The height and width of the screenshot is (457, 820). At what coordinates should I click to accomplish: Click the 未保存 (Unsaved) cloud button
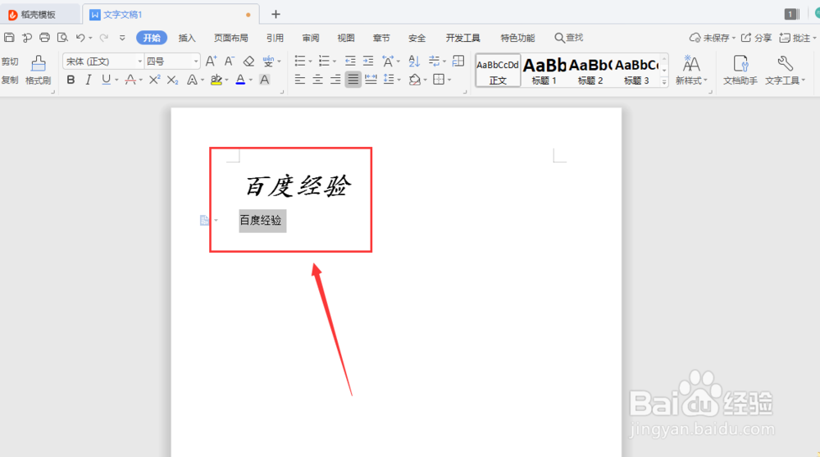[713, 38]
